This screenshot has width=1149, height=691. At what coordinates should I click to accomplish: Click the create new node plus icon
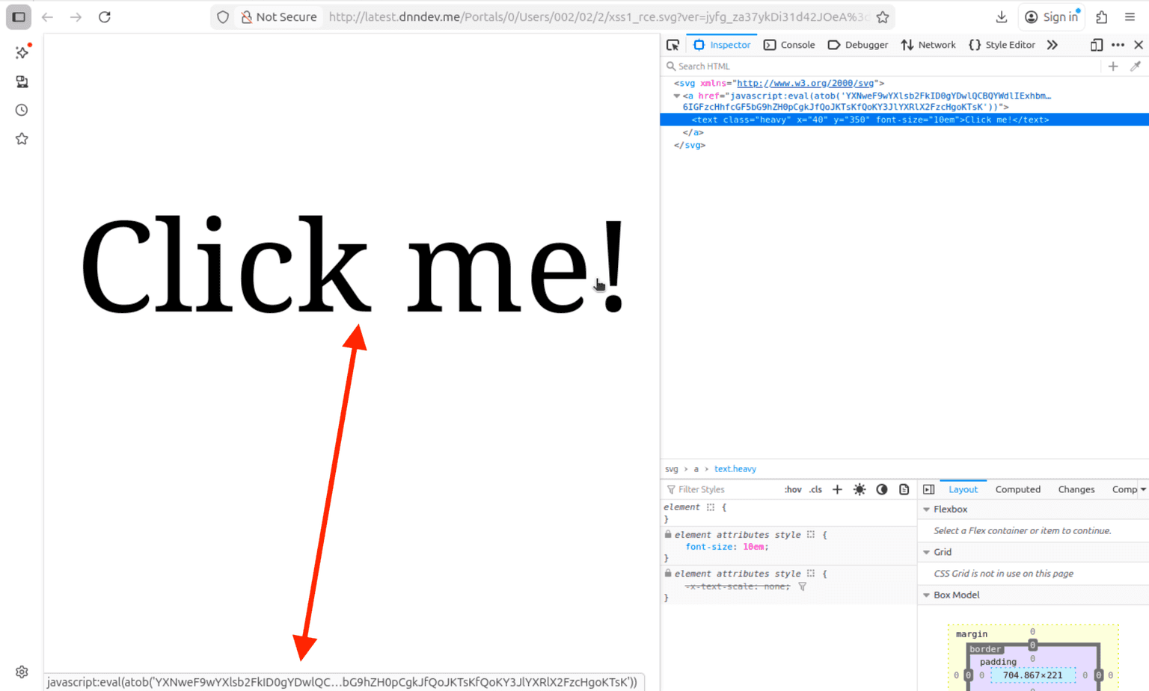(1113, 66)
